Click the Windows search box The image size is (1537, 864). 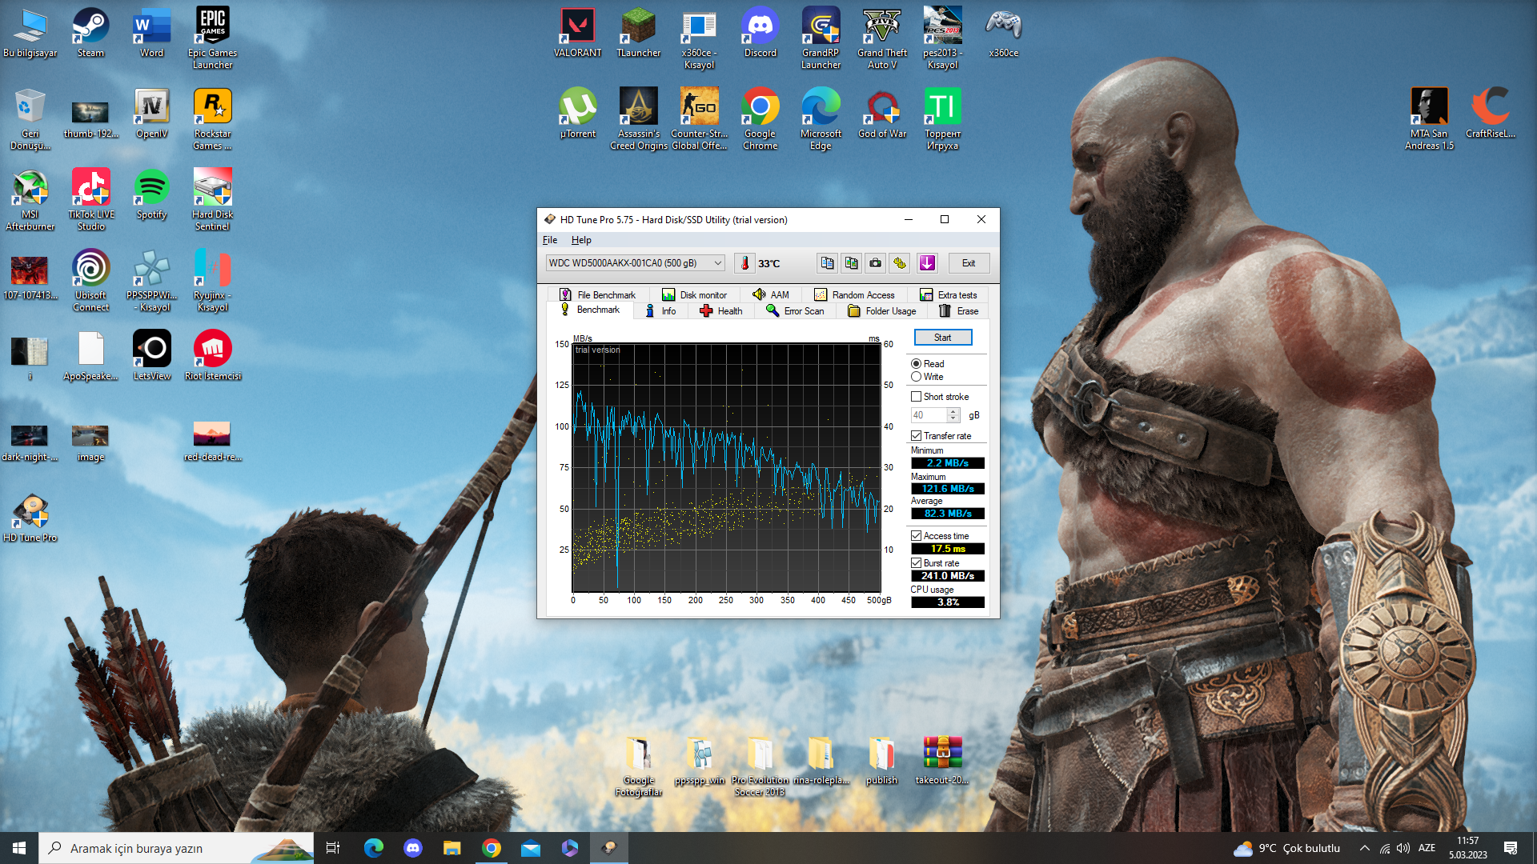(176, 848)
